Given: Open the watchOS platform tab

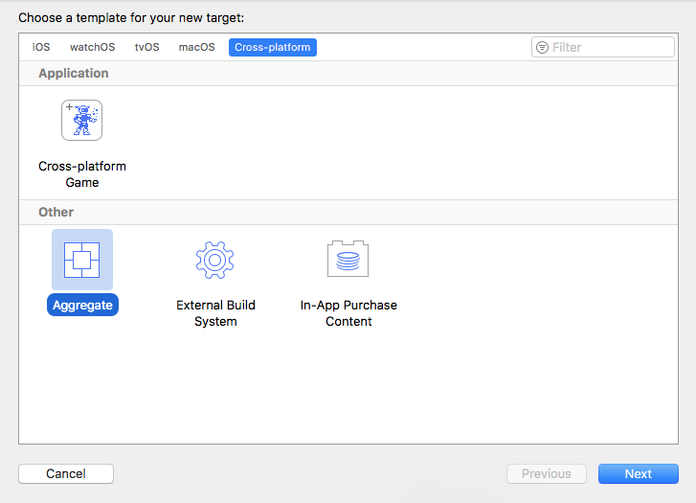Looking at the screenshot, I should 92,47.
